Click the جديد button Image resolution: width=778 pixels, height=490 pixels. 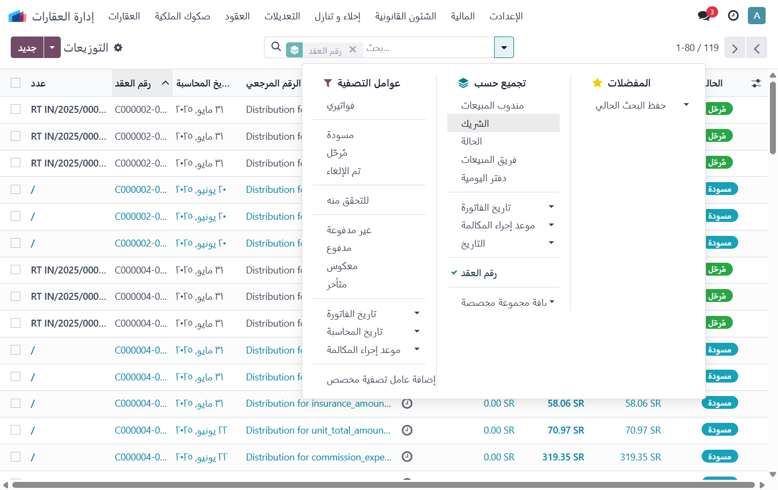tap(27, 47)
